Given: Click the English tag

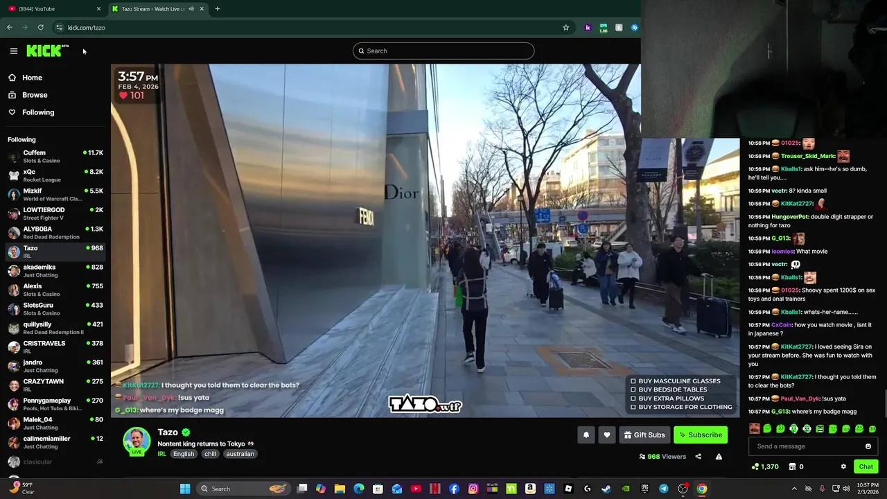Looking at the screenshot, I should [184, 454].
